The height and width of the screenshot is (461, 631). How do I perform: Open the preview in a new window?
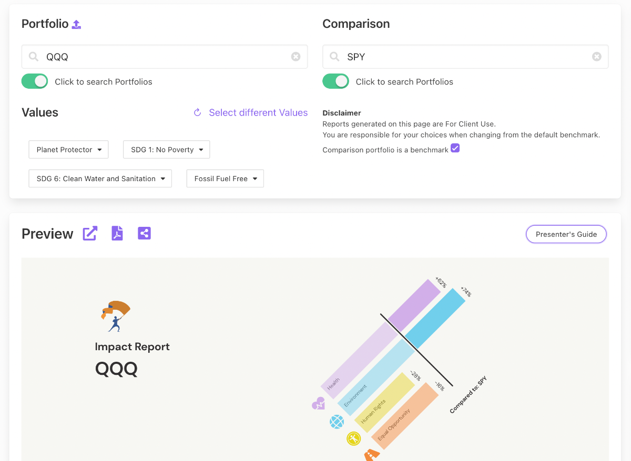coord(90,234)
